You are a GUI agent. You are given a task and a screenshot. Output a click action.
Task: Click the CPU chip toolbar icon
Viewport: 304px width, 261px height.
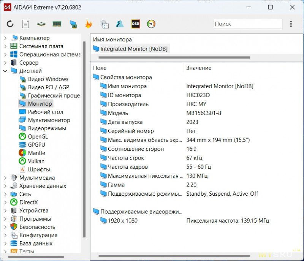41,24
